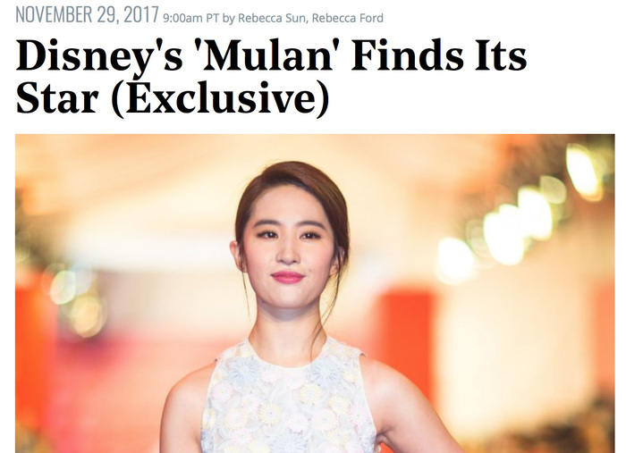Click the word 'Finds' in the headline
Screen dimensions: 626x453
coord(408,55)
